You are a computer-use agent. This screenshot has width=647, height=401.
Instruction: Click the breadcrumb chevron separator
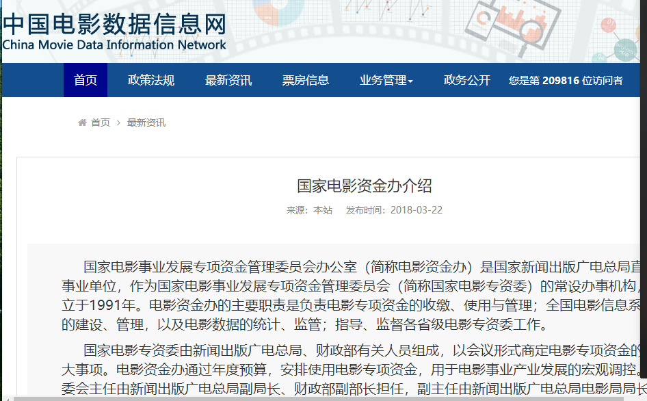pyautogui.click(x=118, y=122)
